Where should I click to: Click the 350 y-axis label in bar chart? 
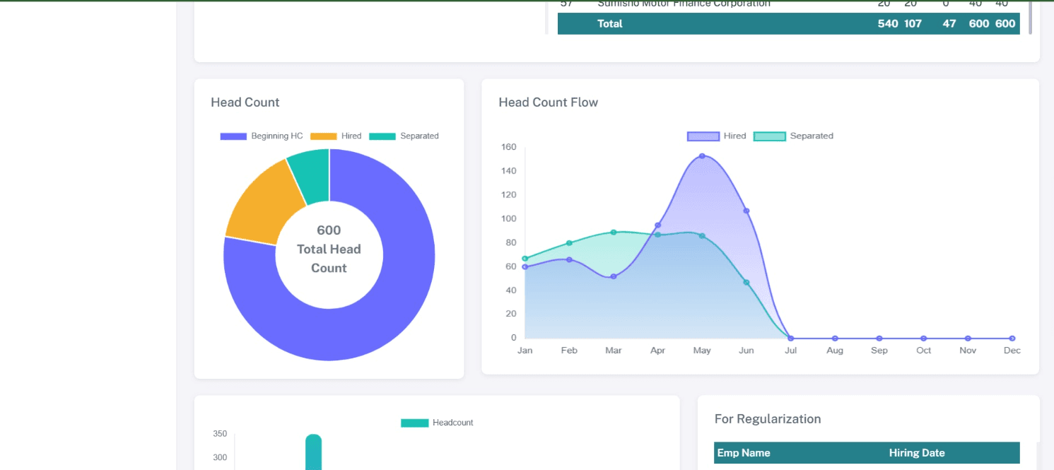(220, 433)
